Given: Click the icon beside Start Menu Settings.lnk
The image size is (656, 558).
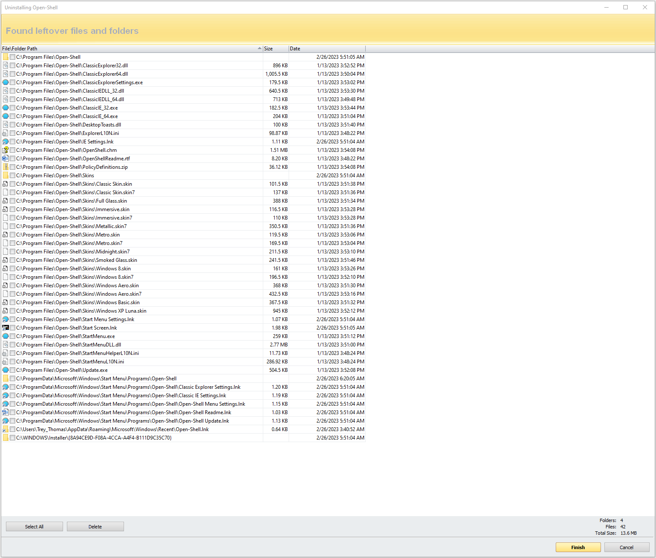Looking at the screenshot, I should click(6, 319).
